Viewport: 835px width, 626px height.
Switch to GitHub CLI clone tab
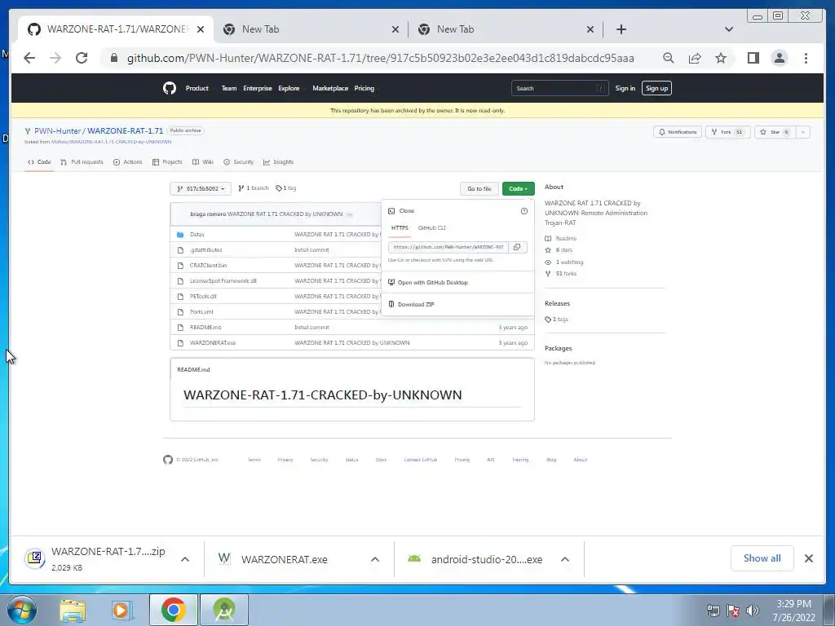tap(432, 228)
